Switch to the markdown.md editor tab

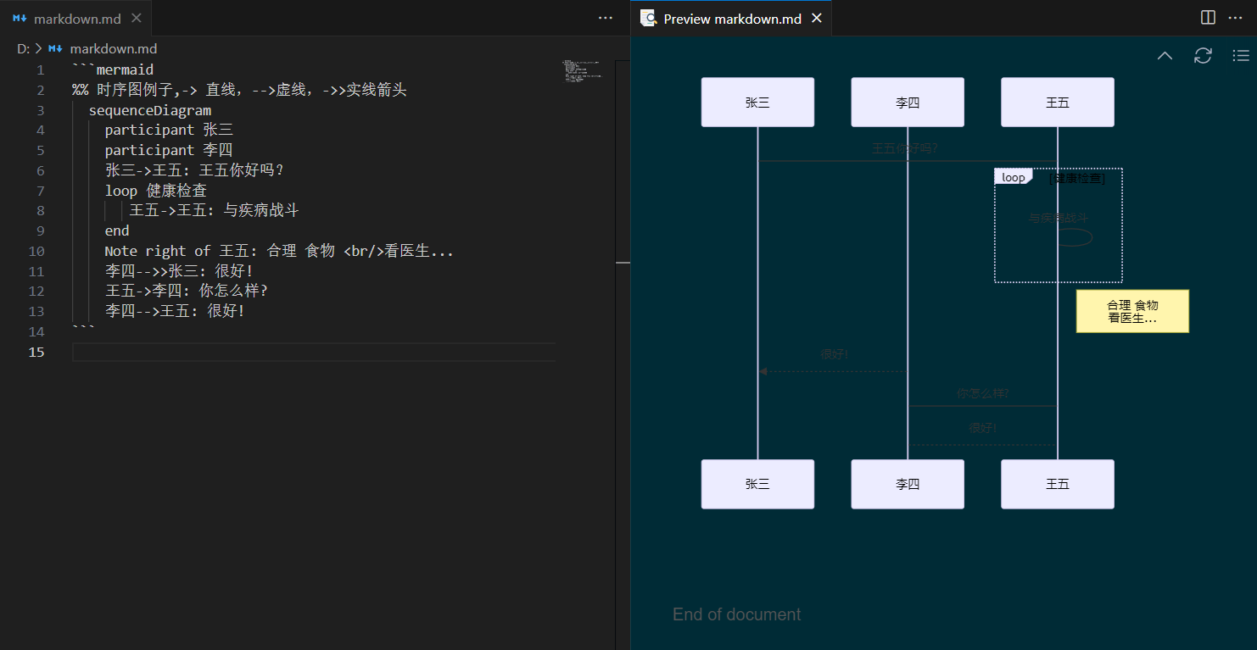[x=76, y=18]
